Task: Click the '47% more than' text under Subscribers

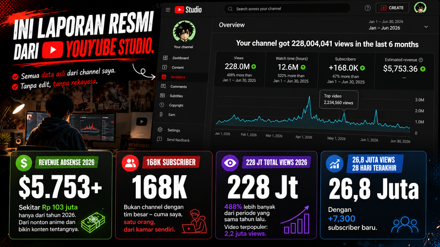Action: click(x=346, y=76)
